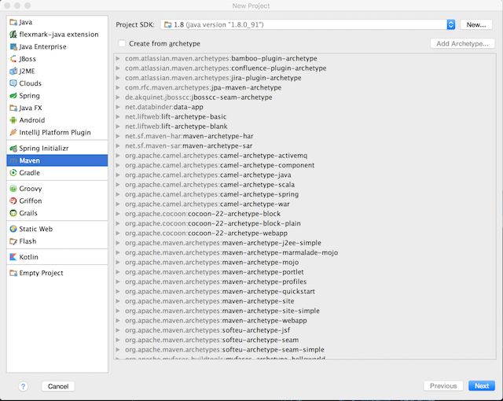This screenshot has width=503, height=401.
Task: Select the Griffon icon
Action: pyautogui.click(x=13, y=200)
